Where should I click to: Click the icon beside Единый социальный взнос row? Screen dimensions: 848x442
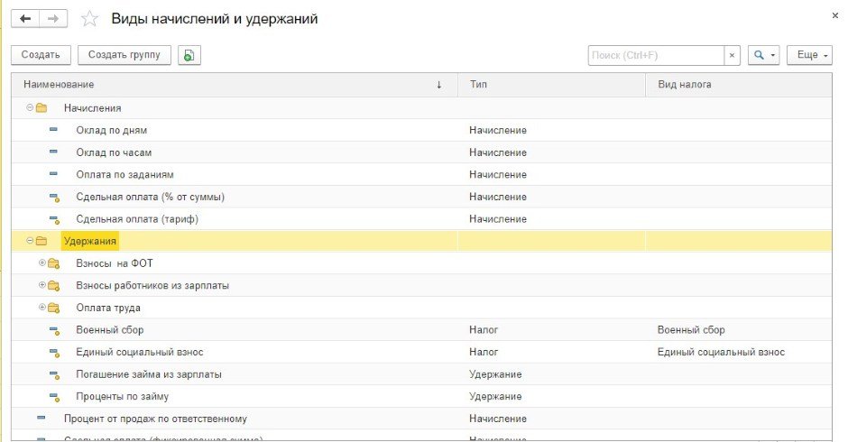coord(54,353)
